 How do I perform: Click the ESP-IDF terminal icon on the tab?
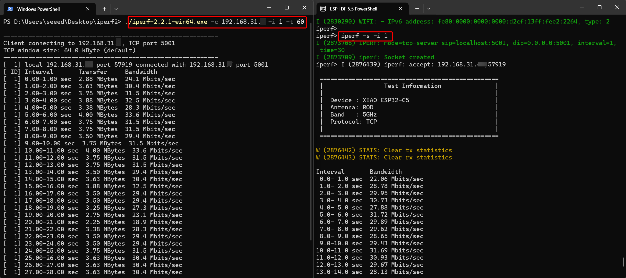coord(323,9)
